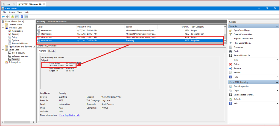Collapse the Event 1102 actions section
Image resolution: width=280 pixels, height=126 pixels.
[x=277, y=82]
